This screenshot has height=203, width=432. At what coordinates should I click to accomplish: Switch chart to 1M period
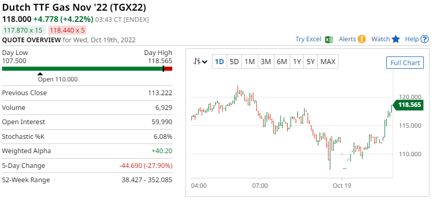pyautogui.click(x=250, y=62)
